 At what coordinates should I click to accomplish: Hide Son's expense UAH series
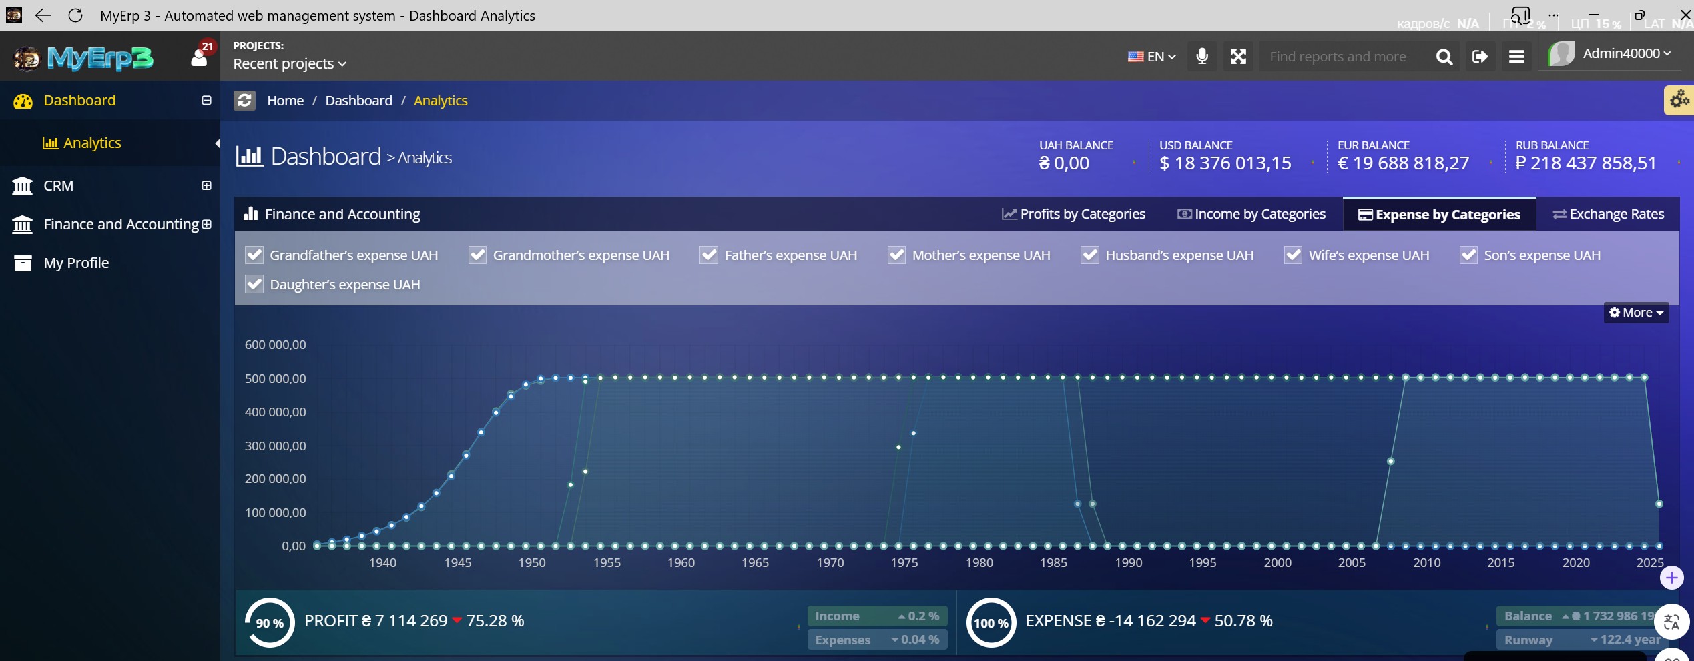pos(1468,255)
